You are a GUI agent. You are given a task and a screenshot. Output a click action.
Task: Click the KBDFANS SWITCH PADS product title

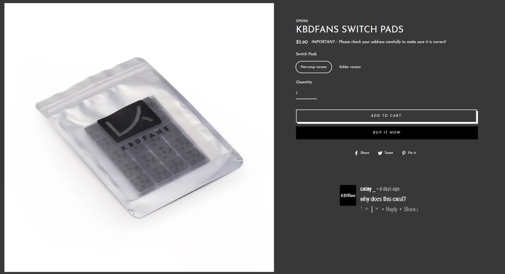350,30
